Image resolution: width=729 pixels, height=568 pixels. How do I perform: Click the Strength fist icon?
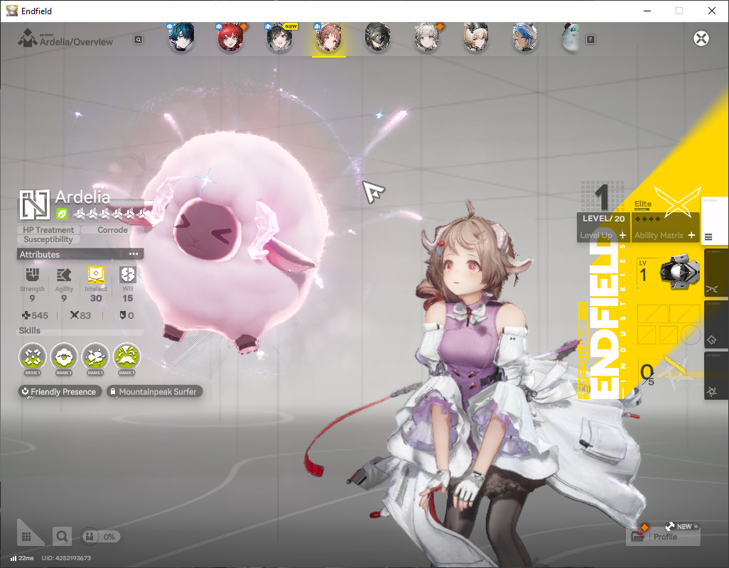pos(32,275)
